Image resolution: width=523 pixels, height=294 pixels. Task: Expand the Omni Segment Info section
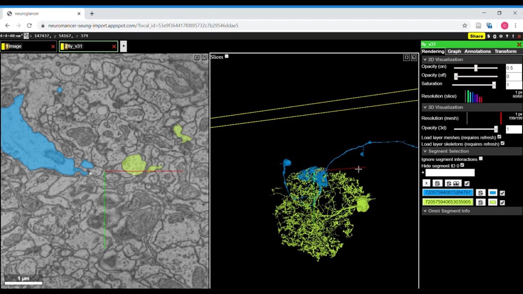pyautogui.click(x=472, y=211)
